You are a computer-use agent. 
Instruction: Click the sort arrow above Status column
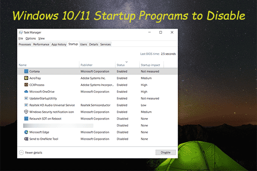[126, 62]
